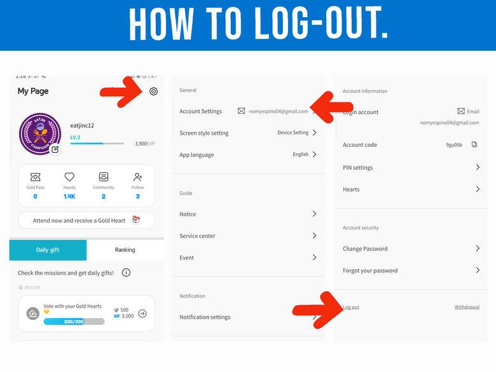Click the Notice label

tap(188, 214)
